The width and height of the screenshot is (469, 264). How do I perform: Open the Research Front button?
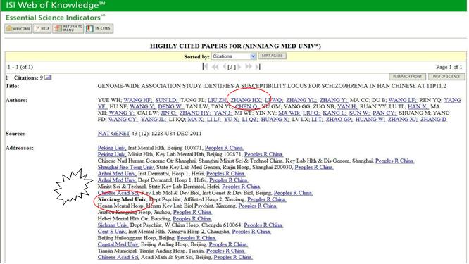pyautogui.click(x=408, y=77)
